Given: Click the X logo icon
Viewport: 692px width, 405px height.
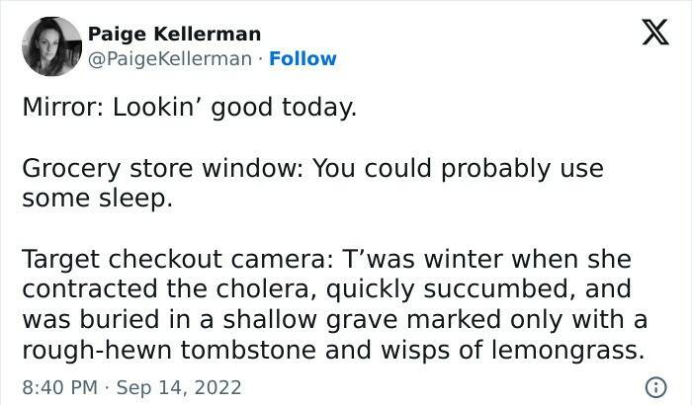Looking at the screenshot, I should pyautogui.click(x=649, y=36).
